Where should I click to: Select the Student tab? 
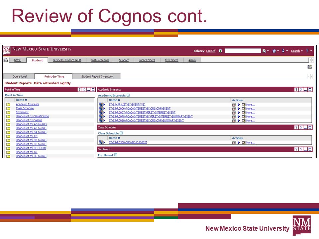37,60
